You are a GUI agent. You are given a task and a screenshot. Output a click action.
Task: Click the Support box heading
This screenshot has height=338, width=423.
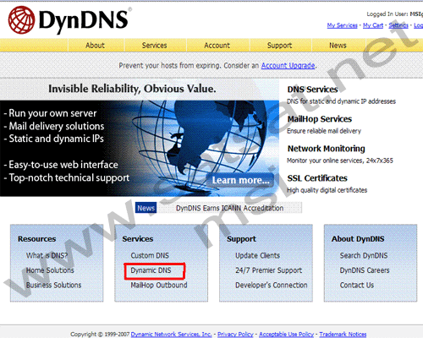pyautogui.click(x=241, y=239)
